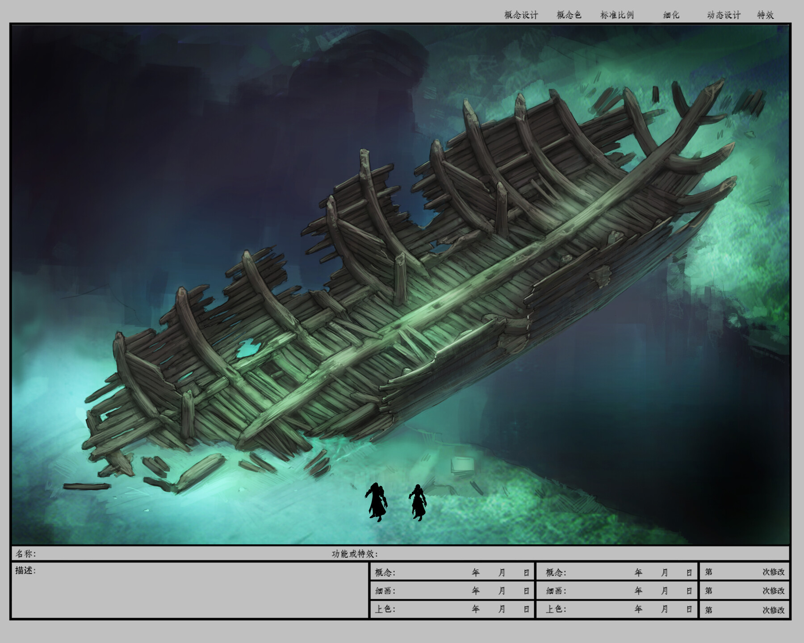Click the shipwreck concept artwork image

click(x=402, y=286)
